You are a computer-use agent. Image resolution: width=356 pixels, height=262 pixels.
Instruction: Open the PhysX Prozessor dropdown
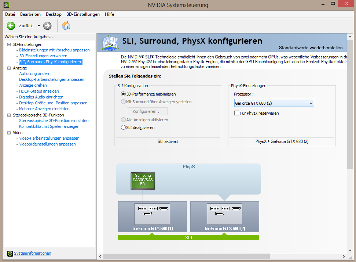(274, 103)
